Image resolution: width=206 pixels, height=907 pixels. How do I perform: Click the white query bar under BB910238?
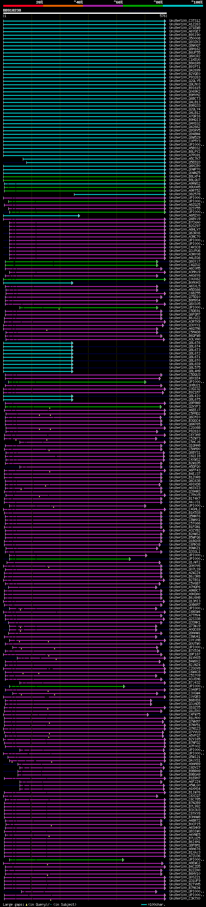85,14
